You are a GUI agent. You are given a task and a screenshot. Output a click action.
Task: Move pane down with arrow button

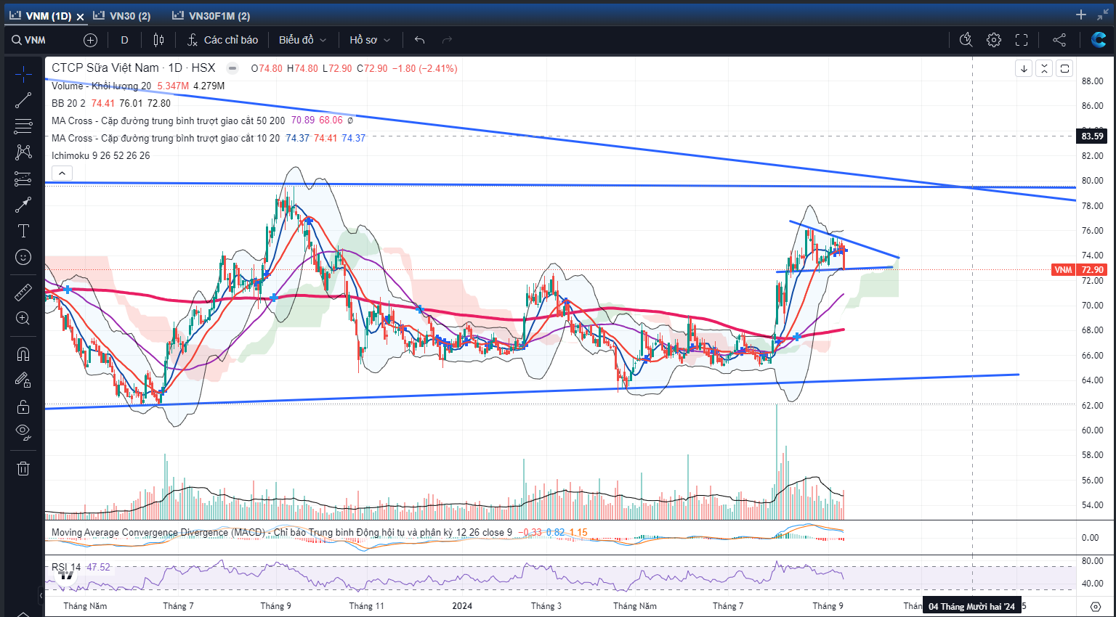pyautogui.click(x=1024, y=68)
